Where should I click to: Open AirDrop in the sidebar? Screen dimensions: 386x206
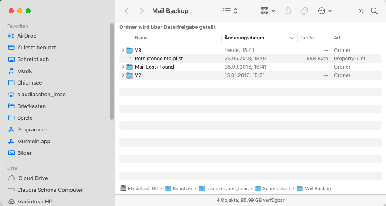pyautogui.click(x=26, y=36)
